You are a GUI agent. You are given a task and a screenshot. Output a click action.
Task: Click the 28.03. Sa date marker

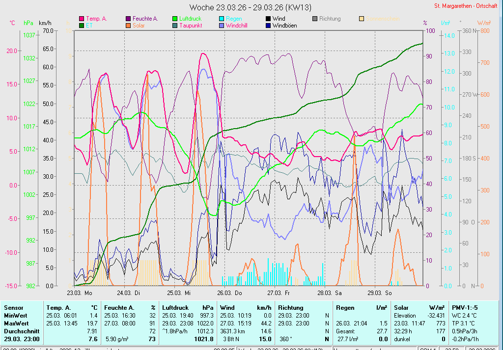click(330, 293)
